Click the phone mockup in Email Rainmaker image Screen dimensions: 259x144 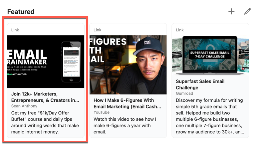[71, 62]
